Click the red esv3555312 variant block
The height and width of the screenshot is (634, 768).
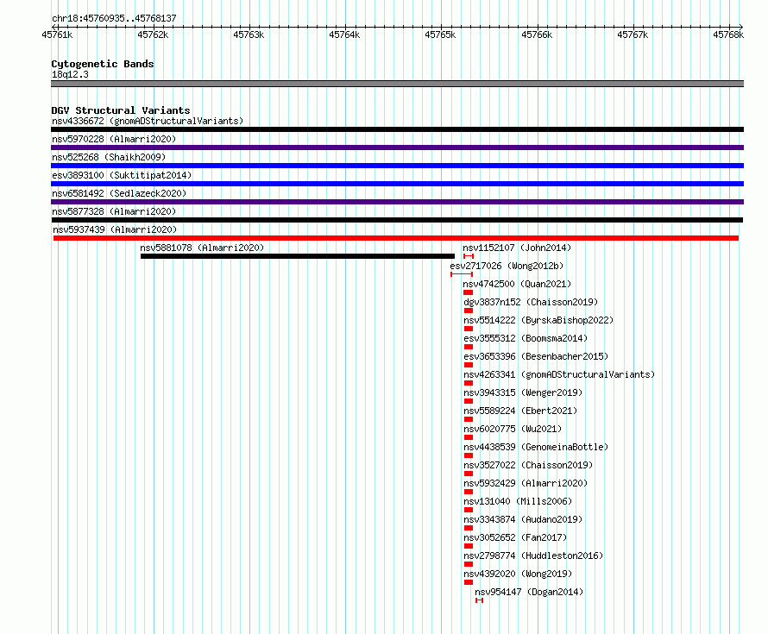click(469, 347)
